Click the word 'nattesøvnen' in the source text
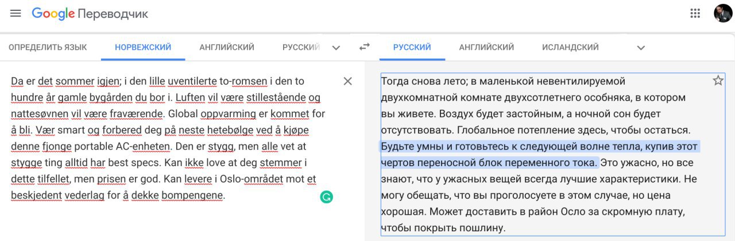The height and width of the screenshot is (241, 735). pyautogui.click(x=37, y=113)
